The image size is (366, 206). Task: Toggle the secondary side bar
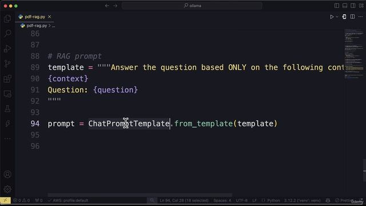(353, 6)
